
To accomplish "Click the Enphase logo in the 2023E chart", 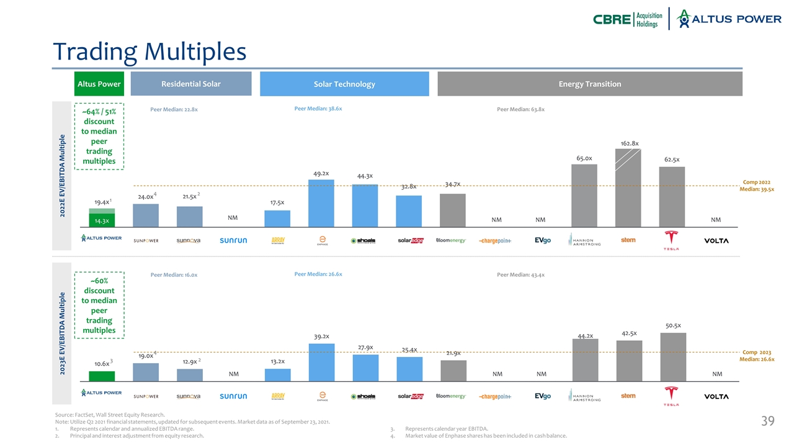I will (x=322, y=395).
